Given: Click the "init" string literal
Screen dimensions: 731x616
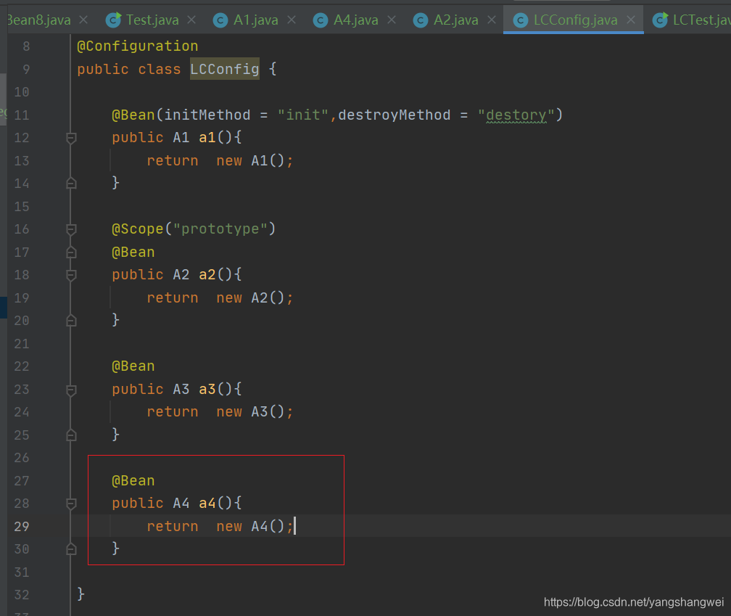Looking at the screenshot, I should coord(303,115).
